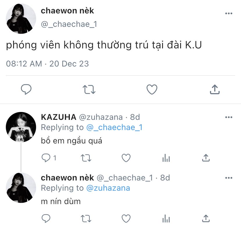Reply to the main tweet by chaewon nèk
Image resolution: width=241 pixels, height=228 pixels.
click(x=26, y=89)
